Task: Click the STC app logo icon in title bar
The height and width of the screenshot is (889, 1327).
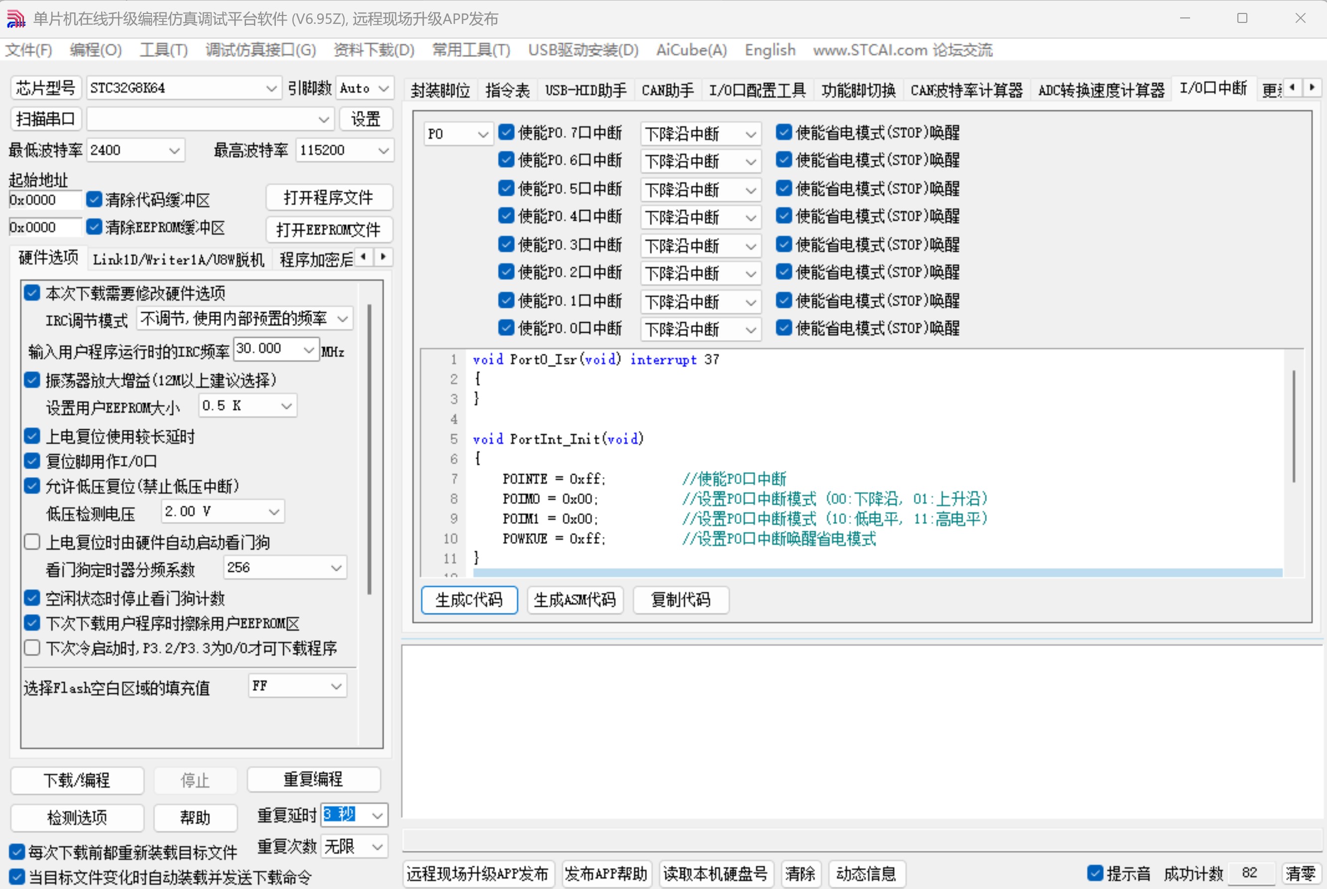Action: click(x=16, y=19)
